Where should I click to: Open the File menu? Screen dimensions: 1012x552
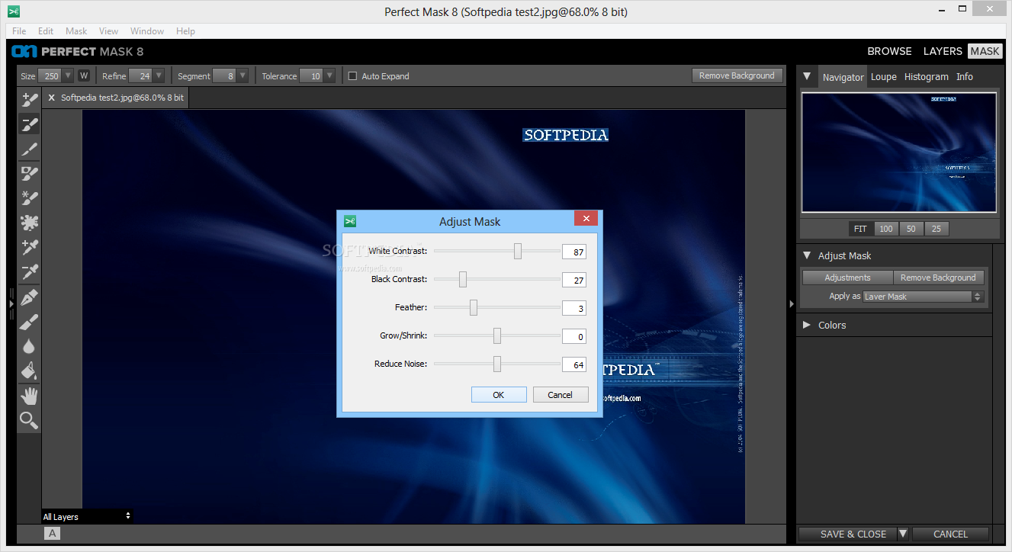pos(19,31)
